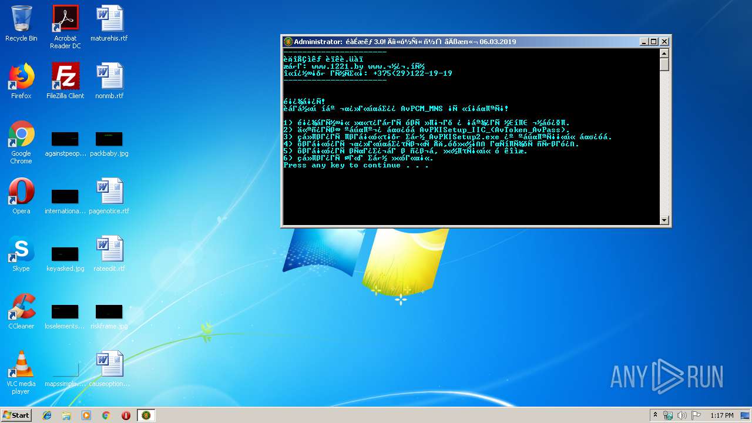Click the console scrollbar down arrow
This screenshot has height=423, width=752.
pos(664,220)
